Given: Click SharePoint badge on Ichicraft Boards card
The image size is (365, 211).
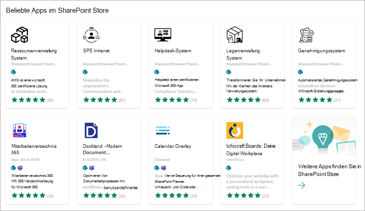Looking at the screenshot, I should (229, 168).
